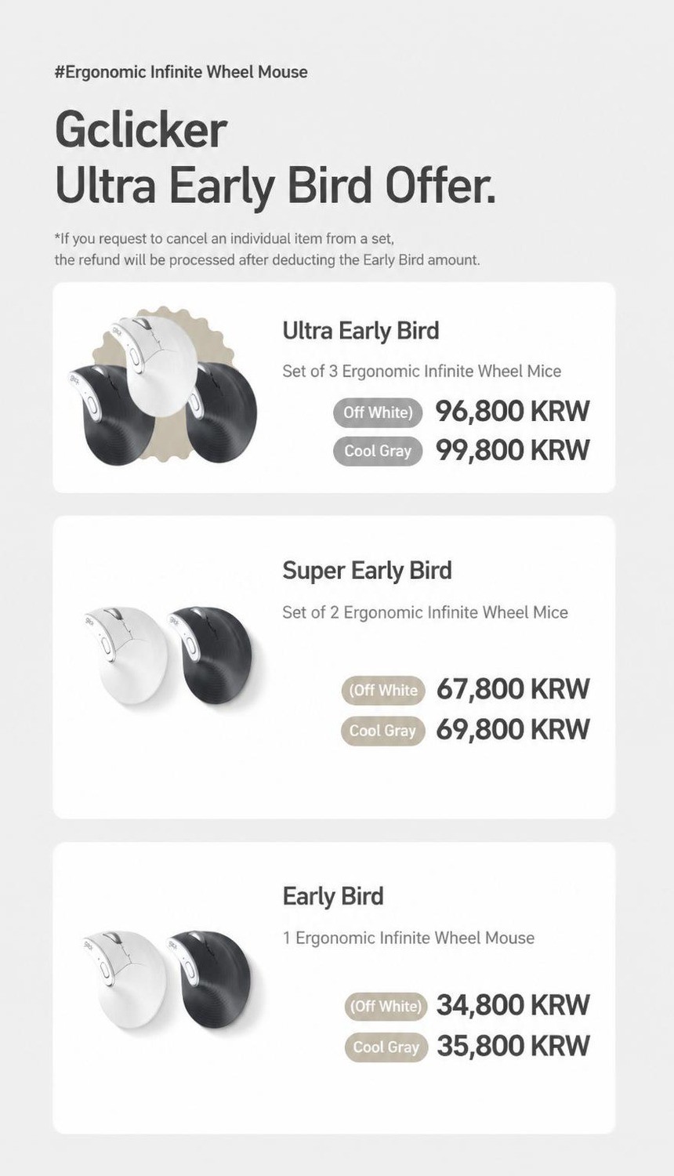Click the 69,800 KRW price
The image size is (674, 1176).
[x=513, y=730]
